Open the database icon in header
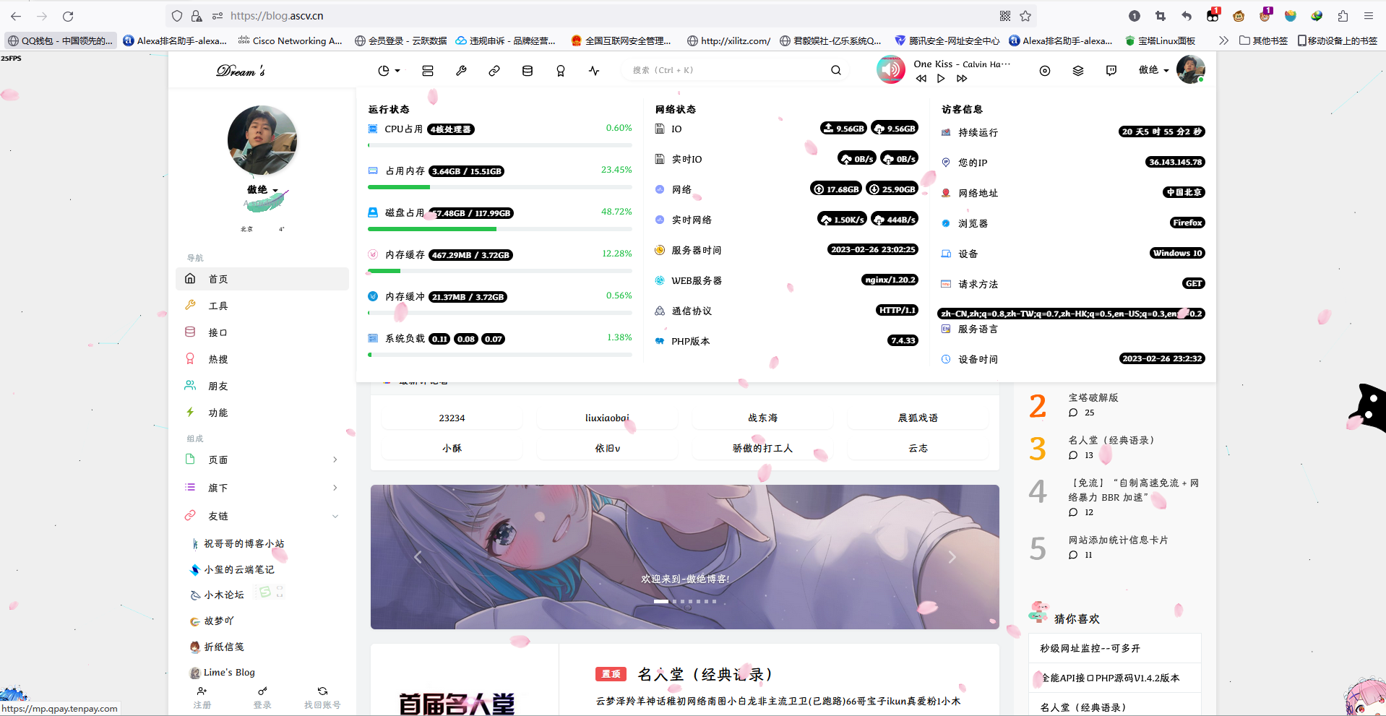 click(528, 71)
